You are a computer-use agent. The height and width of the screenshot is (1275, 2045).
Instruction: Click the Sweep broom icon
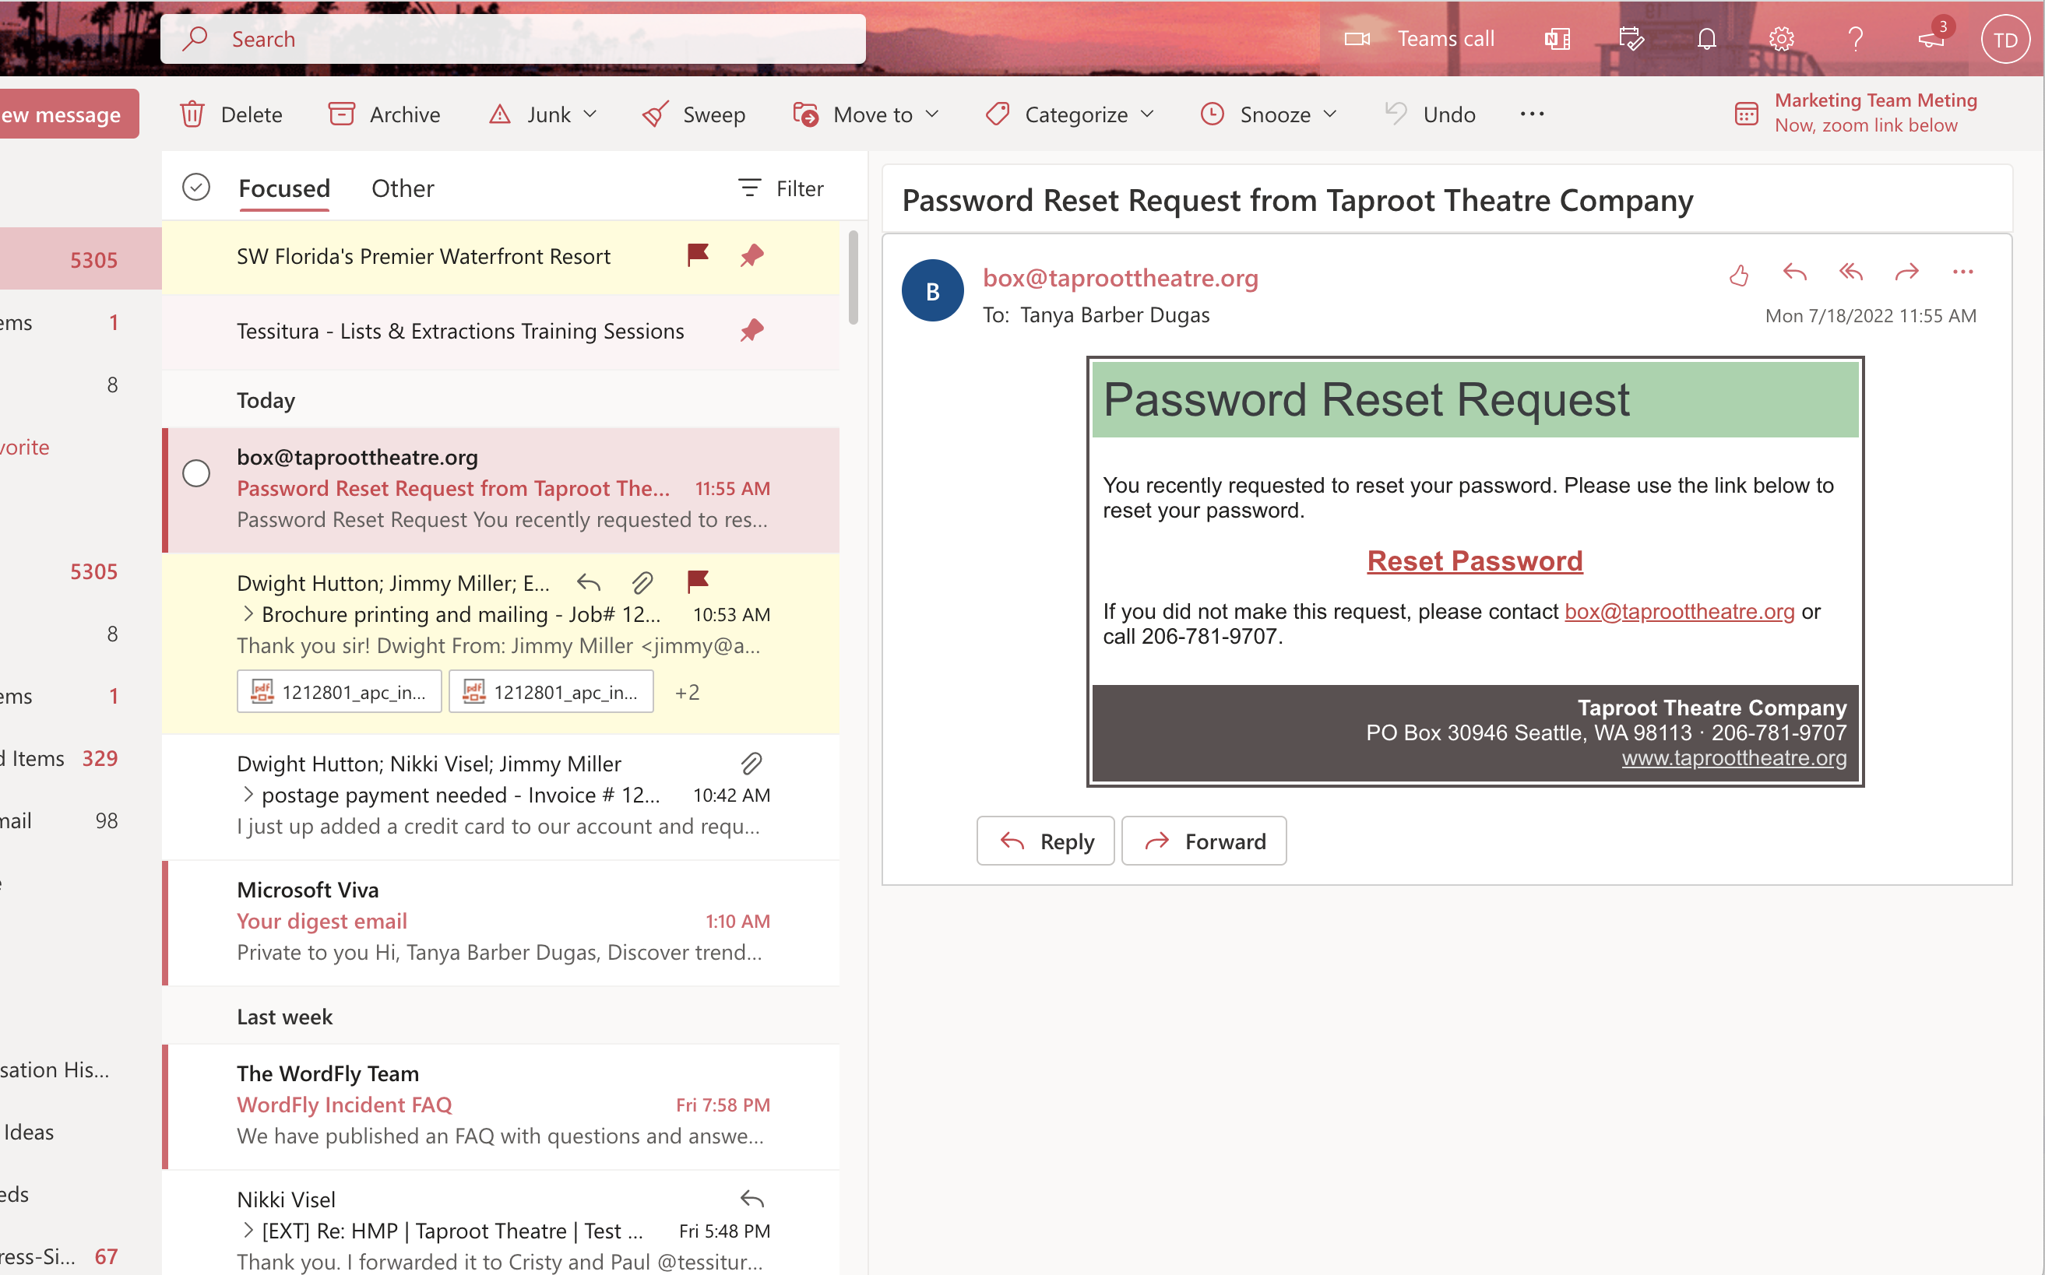[x=656, y=114]
